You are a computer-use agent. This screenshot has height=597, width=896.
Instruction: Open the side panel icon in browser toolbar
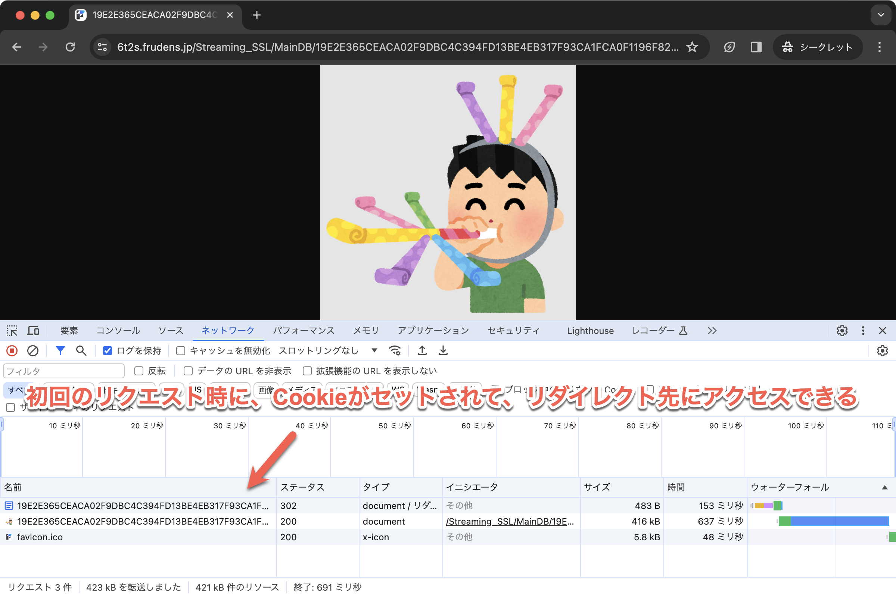pos(756,47)
